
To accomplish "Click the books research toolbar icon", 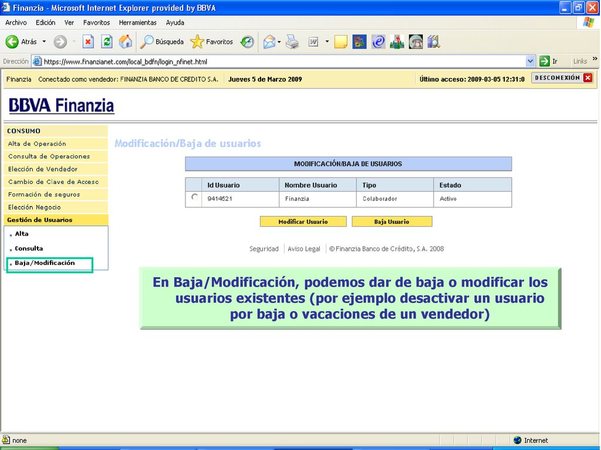I will coord(434,42).
